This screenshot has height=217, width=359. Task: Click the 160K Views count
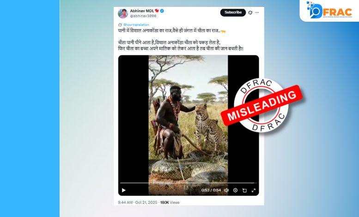pos(170,202)
